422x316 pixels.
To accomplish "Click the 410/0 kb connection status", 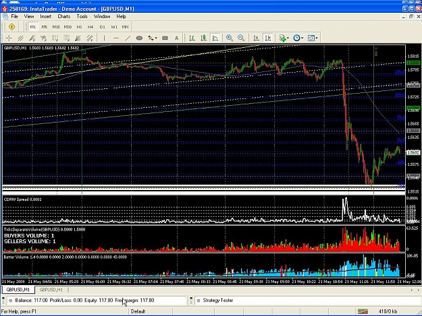I will pos(388,311).
